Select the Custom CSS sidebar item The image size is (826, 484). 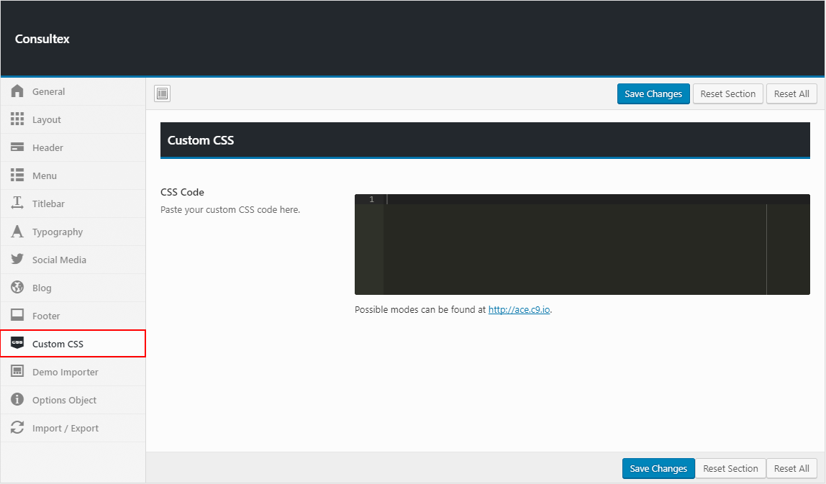(x=58, y=344)
